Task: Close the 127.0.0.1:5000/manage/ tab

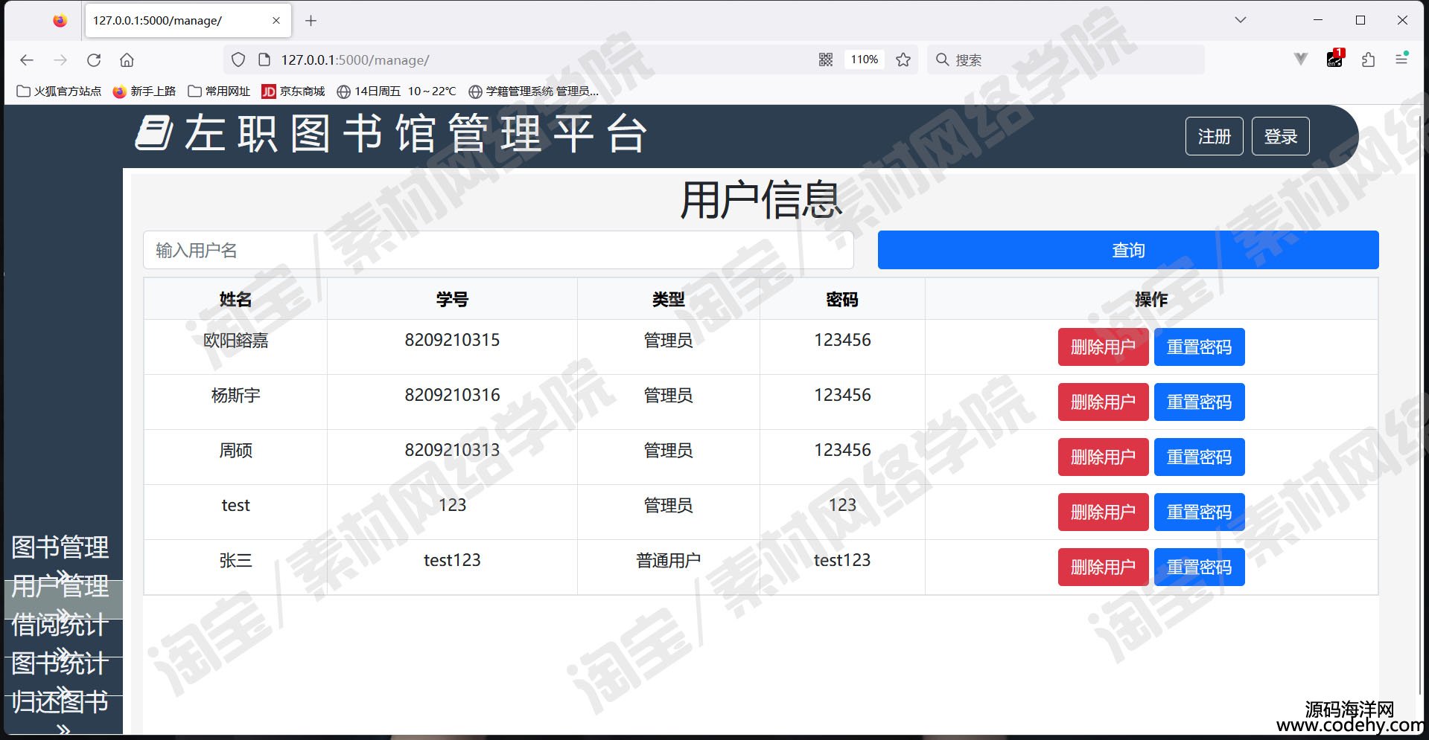Action: point(276,21)
